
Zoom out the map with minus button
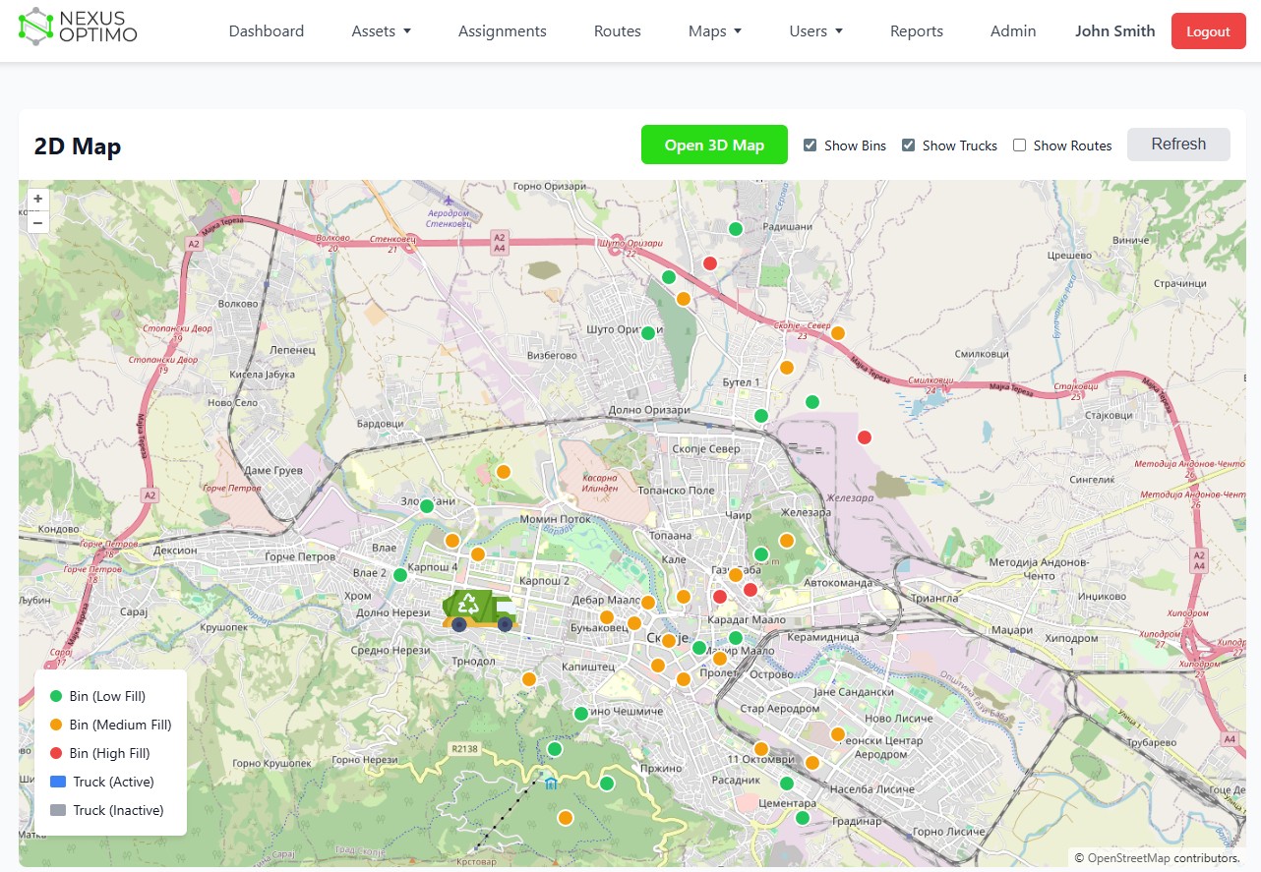37,222
